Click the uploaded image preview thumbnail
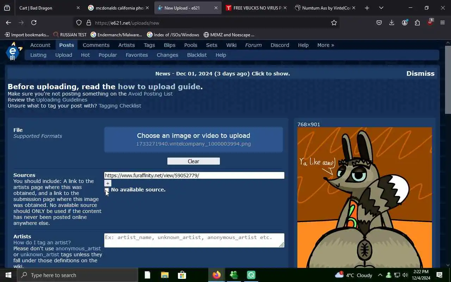 pos(365,197)
